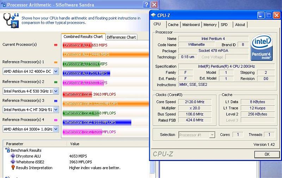
Task: Click the Sandra title bar icon
Action: tap(3, 4)
